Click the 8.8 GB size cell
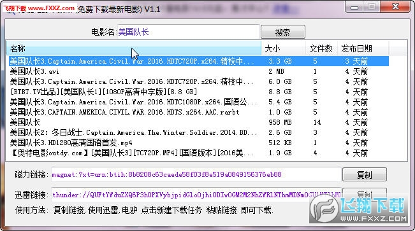 (280, 92)
